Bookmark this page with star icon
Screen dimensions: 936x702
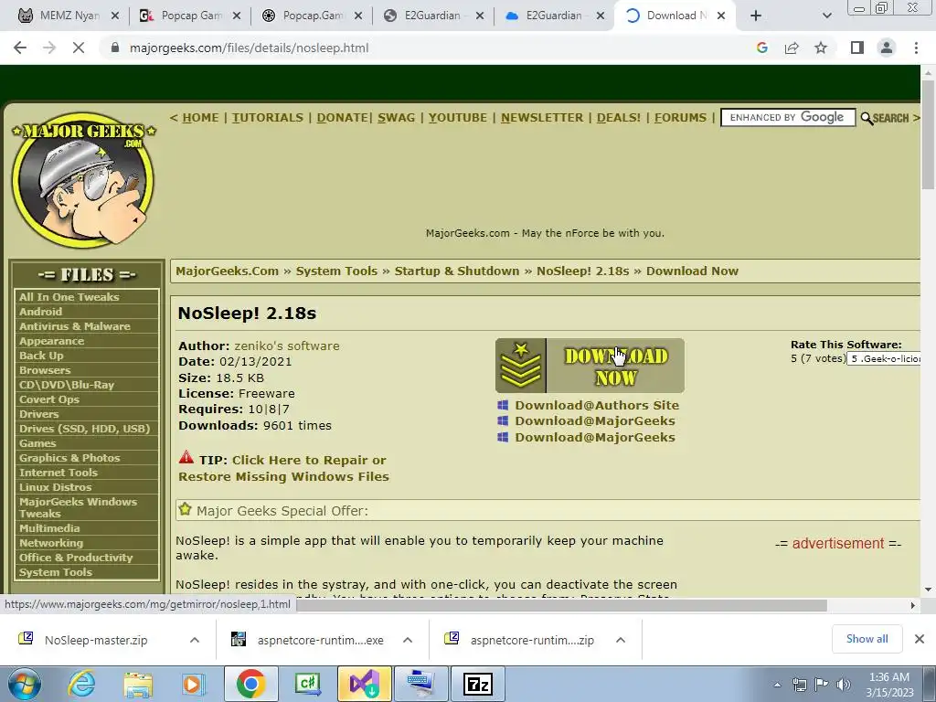(821, 48)
